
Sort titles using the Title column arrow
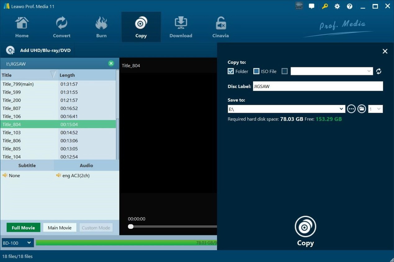point(53,75)
